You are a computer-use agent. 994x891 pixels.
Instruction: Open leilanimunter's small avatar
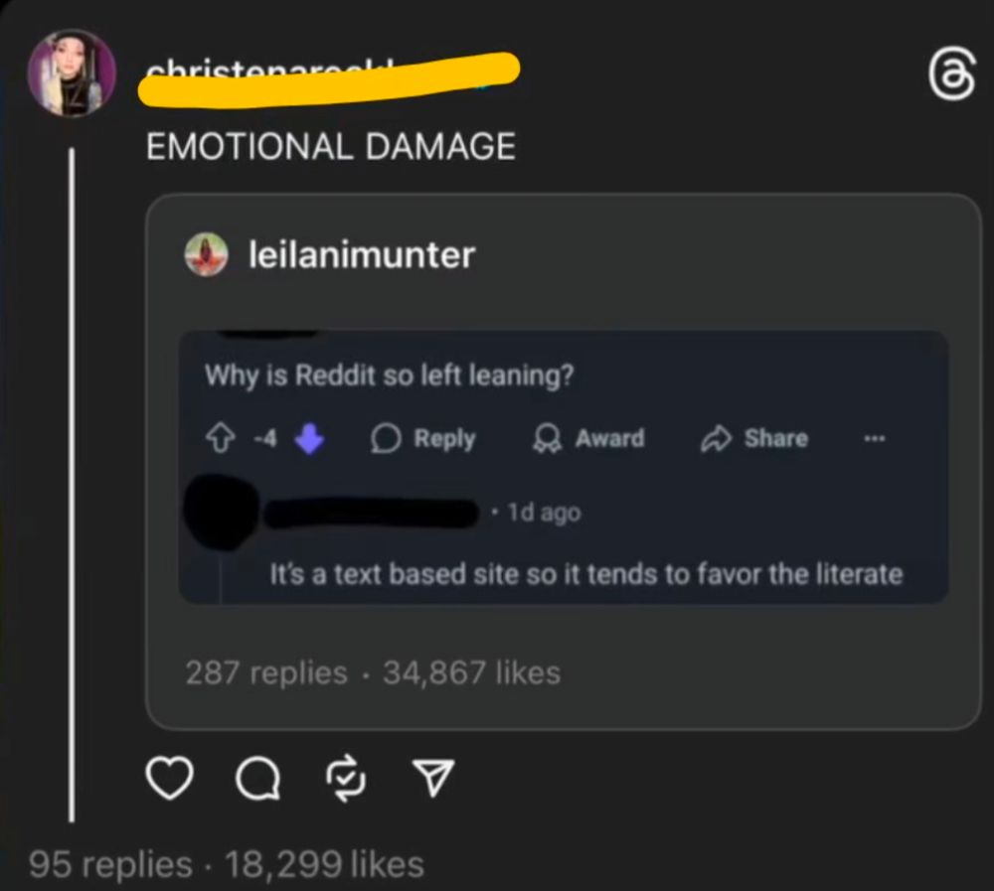tap(206, 254)
